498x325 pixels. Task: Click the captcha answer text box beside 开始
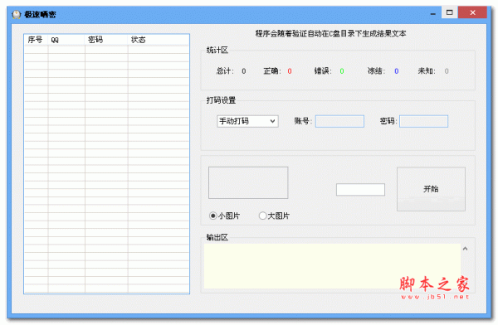[360, 190]
